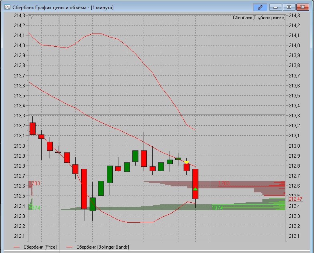The height and width of the screenshot is (253, 314).
Task: Click the chart window icon in title bar
Action: point(7,8)
